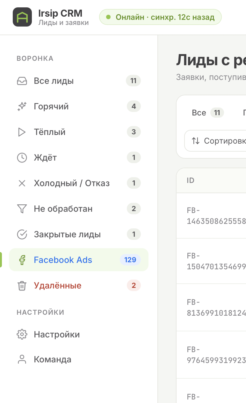246x403 pixels.
Task: Click the checkmark circle icon for Закрытые лиды
Action: point(22,234)
